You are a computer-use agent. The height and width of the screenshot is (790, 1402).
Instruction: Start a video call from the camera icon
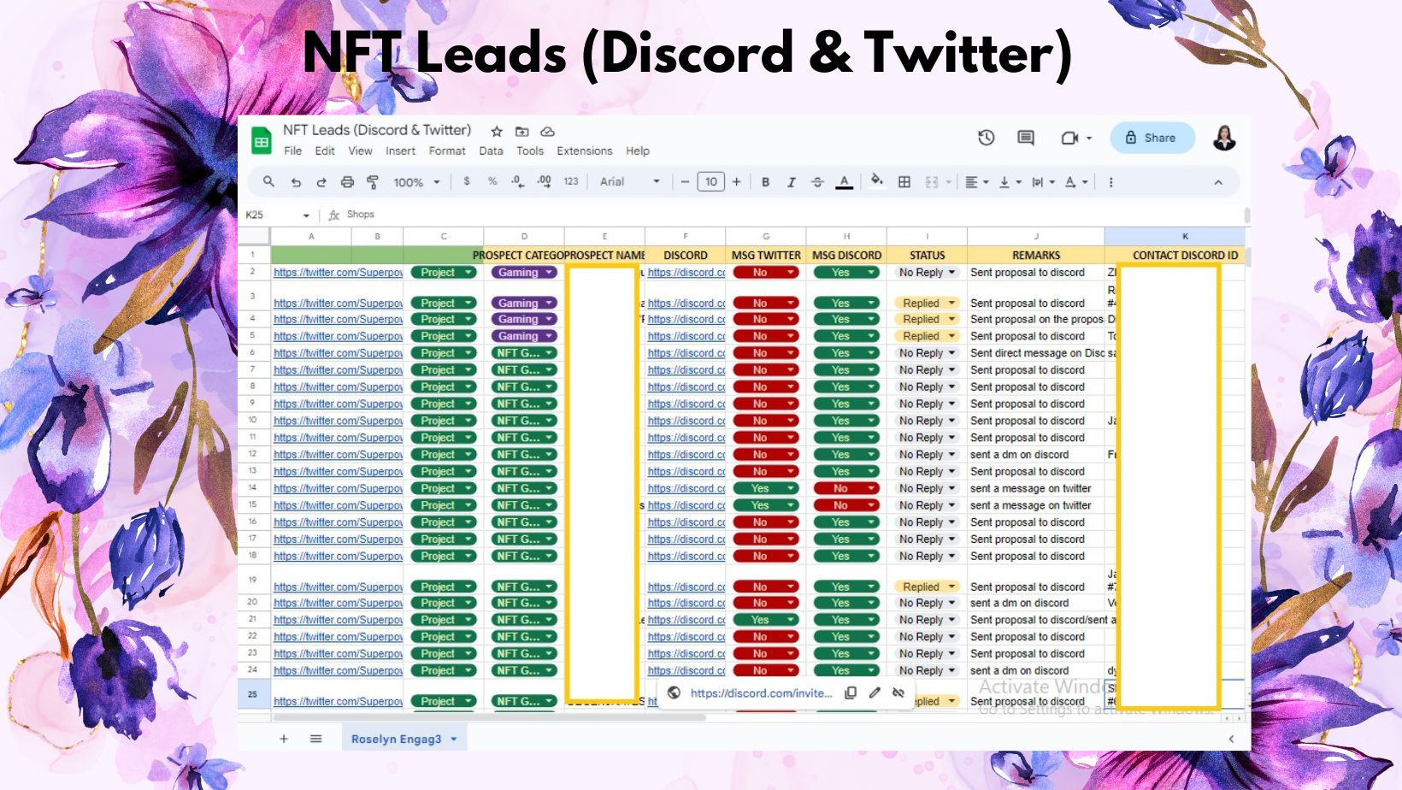[1069, 138]
